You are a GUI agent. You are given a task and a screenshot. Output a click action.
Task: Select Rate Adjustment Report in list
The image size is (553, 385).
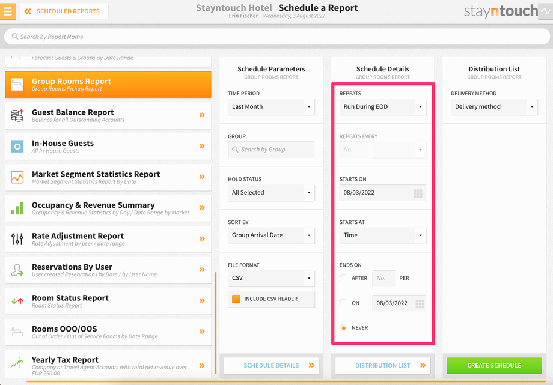[108, 239]
